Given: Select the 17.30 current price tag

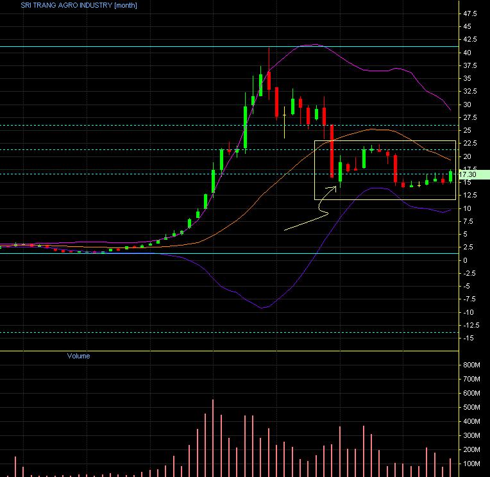Looking at the screenshot, I should (473, 174).
